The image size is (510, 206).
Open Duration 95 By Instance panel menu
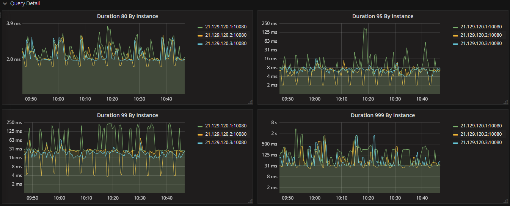pyautogui.click(x=383, y=16)
